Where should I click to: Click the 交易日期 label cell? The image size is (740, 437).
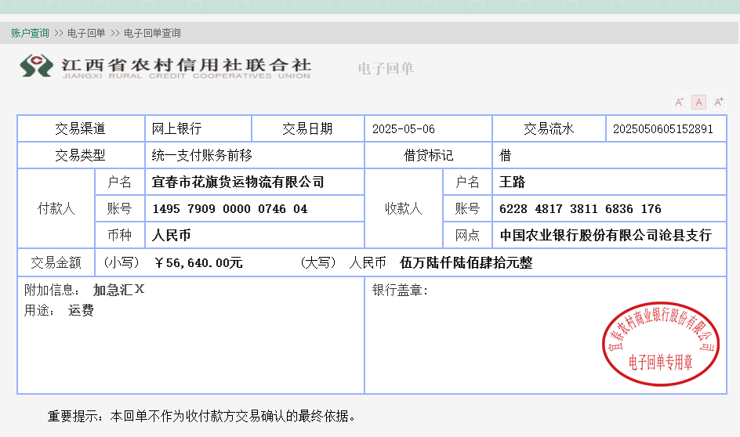pos(308,128)
